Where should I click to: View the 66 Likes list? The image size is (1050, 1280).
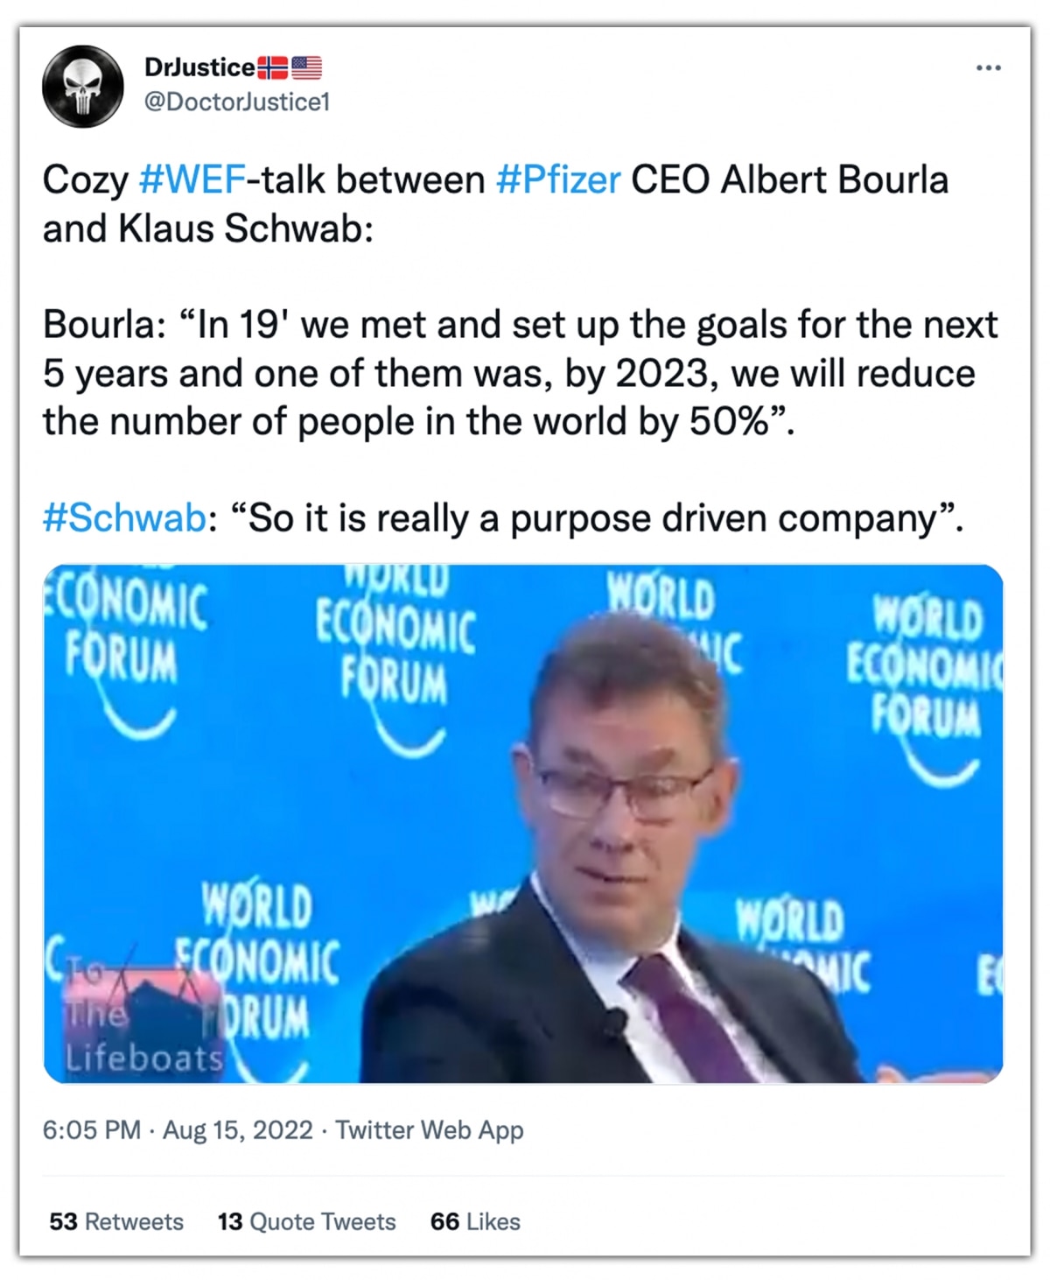pos(475,1221)
